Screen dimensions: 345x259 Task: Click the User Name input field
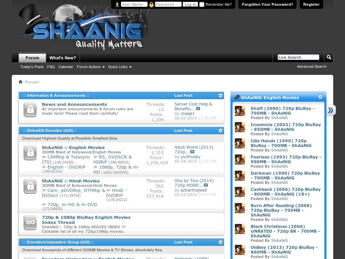click(134, 4)
